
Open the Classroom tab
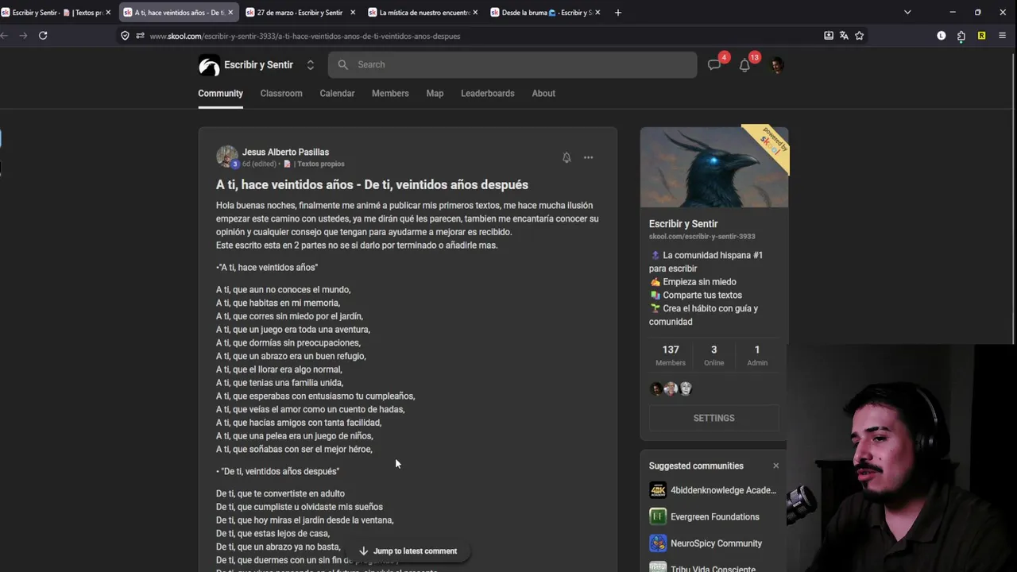point(281,93)
